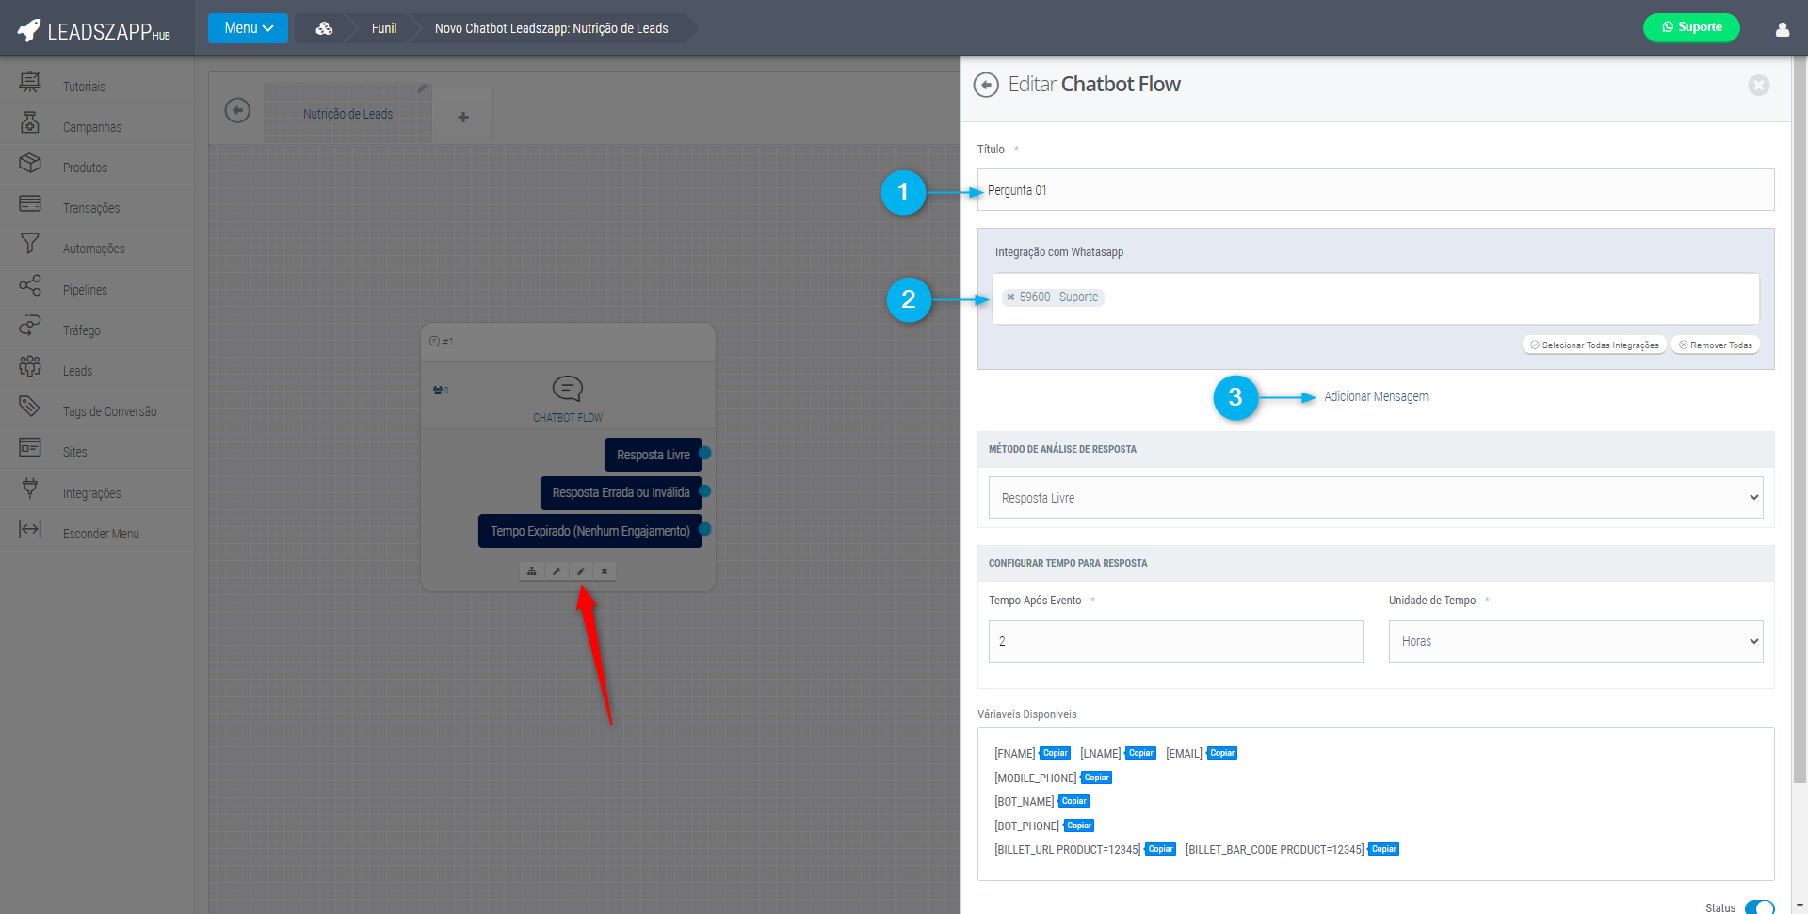Click the cubes icon in the breadcrumb
The width and height of the screenshot is (1808, 914).
coord(324,28)
